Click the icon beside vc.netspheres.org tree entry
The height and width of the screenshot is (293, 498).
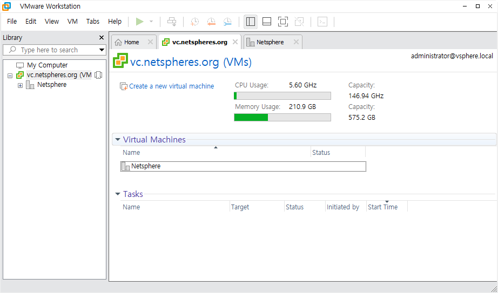(x=98, y=75)
